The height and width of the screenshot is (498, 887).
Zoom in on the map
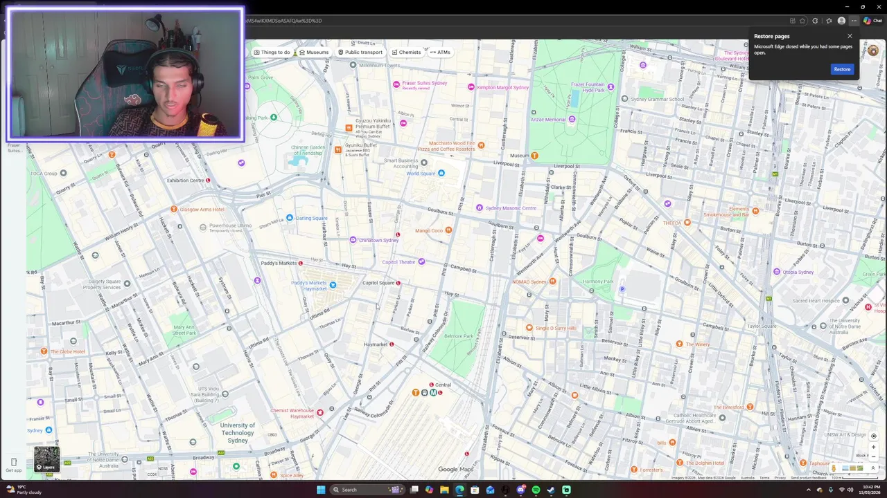click(x=873, y=448)
